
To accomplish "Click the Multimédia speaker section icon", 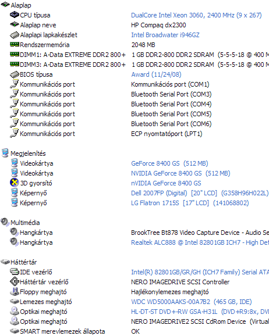I will [x=5, y=222].
